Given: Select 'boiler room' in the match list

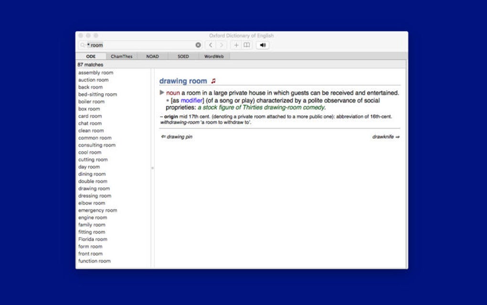Looking at the screenshot, I should 91,101.
